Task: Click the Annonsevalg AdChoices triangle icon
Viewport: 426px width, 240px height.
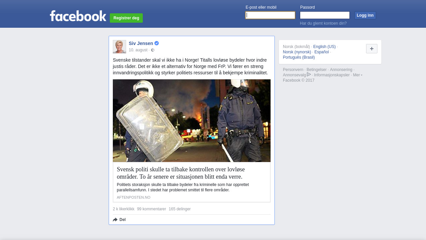Action: tap(309, 74)
